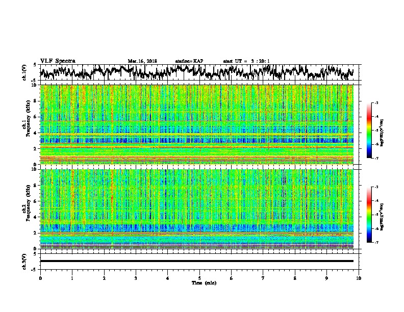Click the ch.2 frequency tick label "4"

tap(36, 217)
